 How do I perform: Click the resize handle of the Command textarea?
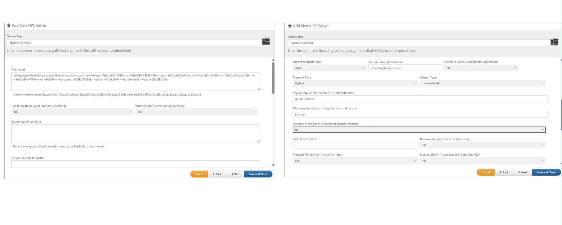[x=259, y=89]
